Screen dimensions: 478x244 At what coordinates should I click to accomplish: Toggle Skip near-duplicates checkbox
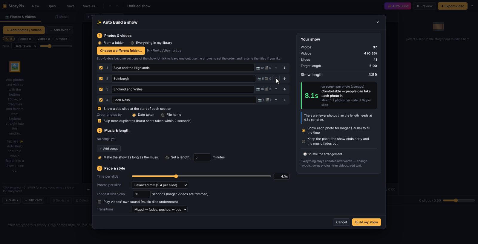99,121
